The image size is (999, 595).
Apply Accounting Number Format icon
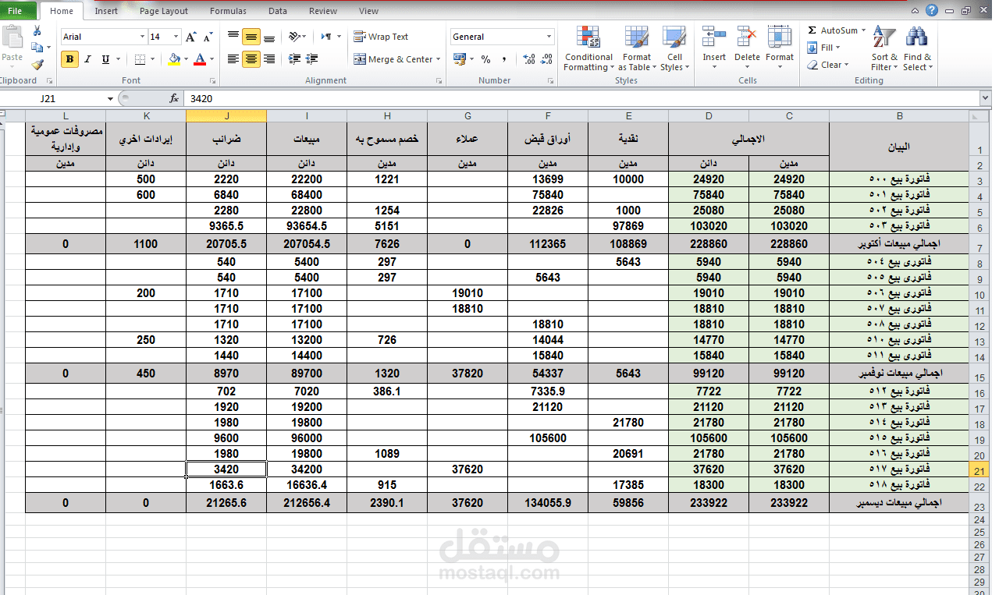459,59
